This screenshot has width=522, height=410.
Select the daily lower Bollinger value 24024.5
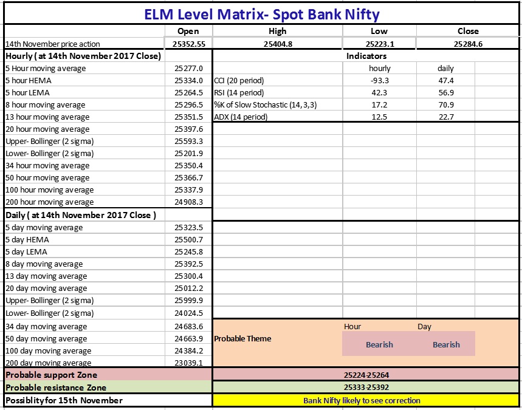click(188, 313)
